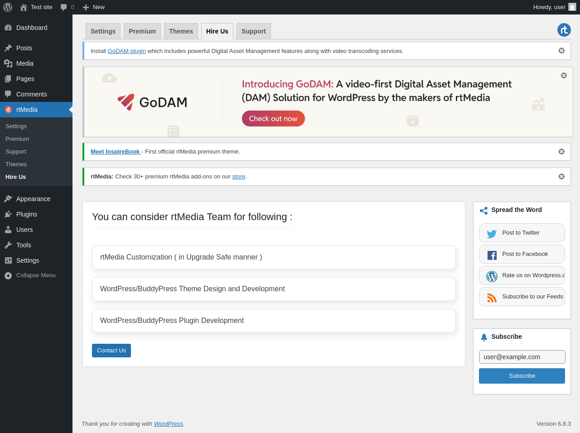Click the Facebook icon
580x433 pixels.
(x=492, y=255)
